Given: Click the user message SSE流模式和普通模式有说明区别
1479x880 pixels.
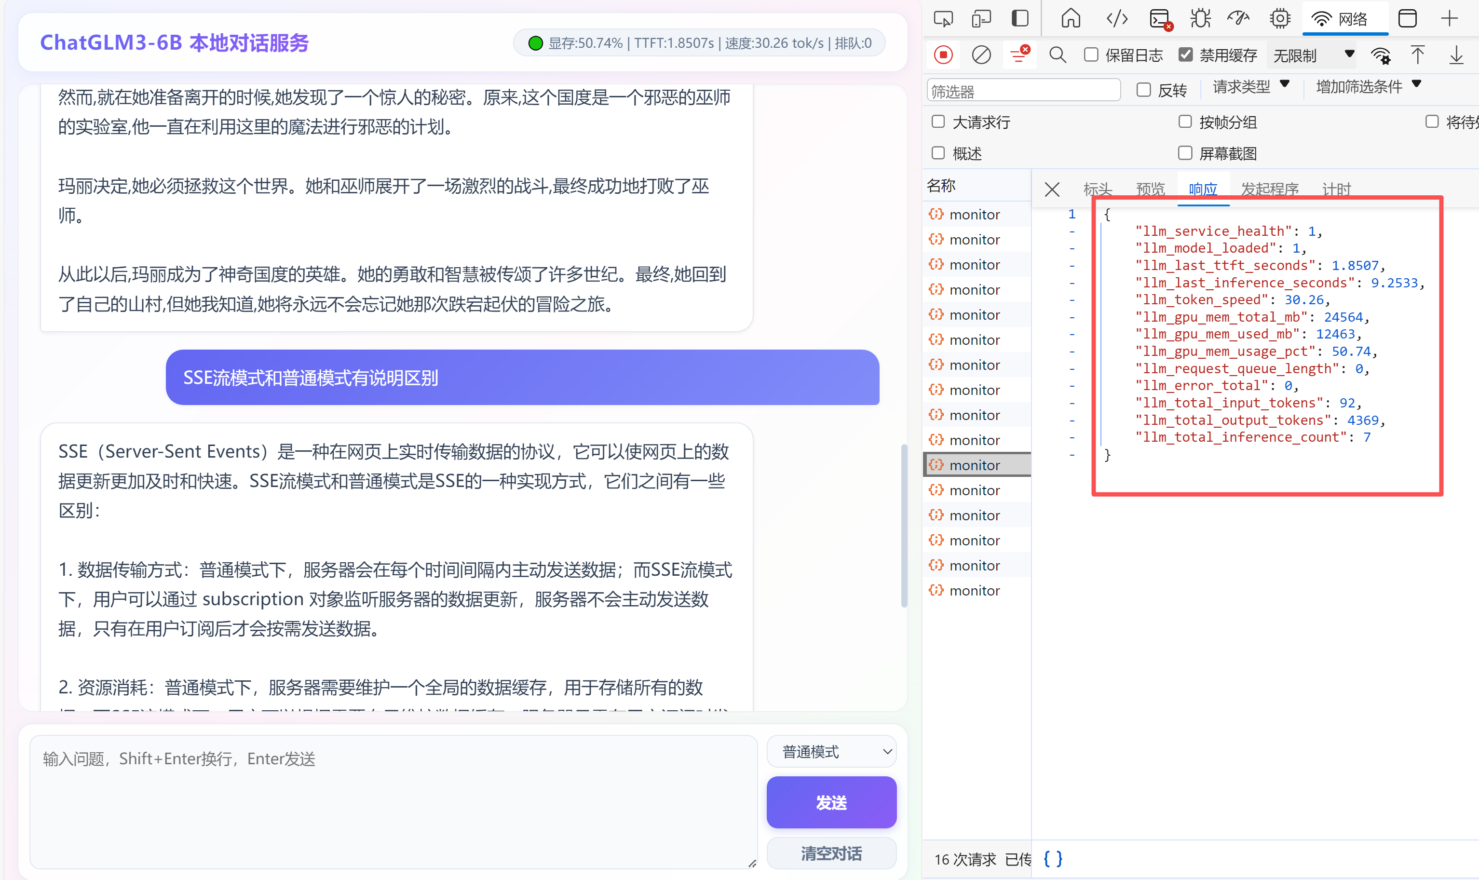Looking at the screenshot, I should 522,378.
